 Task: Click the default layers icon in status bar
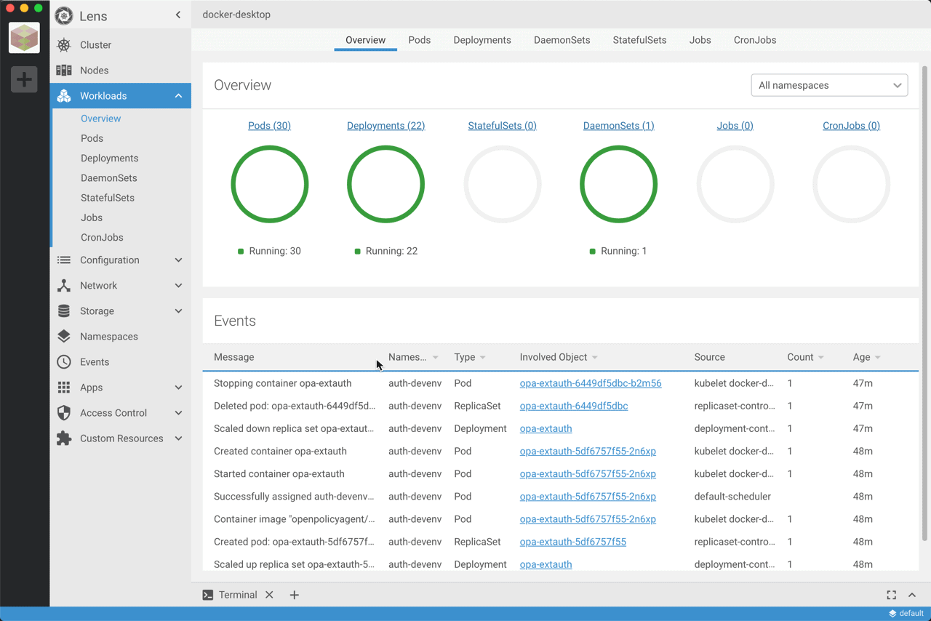(892, 614)
